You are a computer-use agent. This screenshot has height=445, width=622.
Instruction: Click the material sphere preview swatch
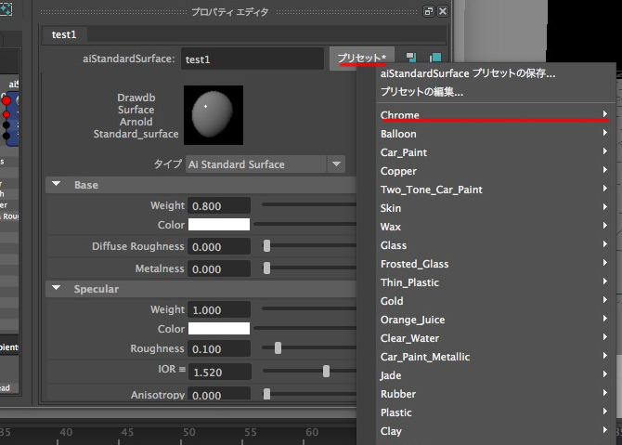tap(214, 115)
